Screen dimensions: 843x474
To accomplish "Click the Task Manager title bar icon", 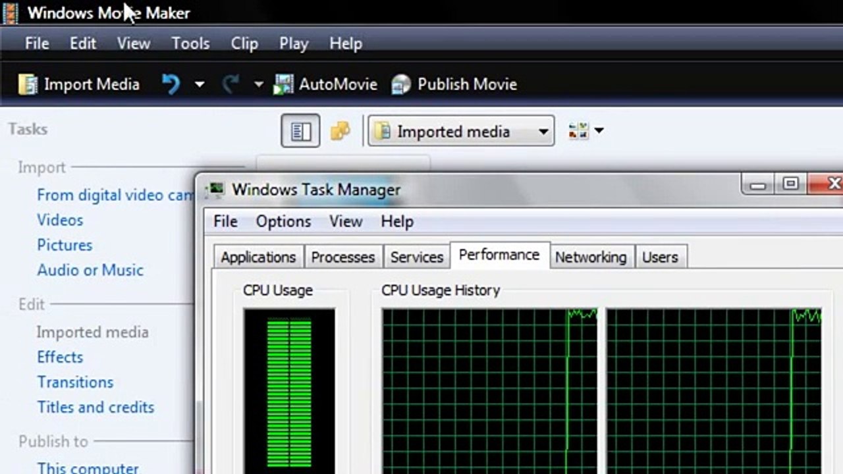I will coord(215,190).
